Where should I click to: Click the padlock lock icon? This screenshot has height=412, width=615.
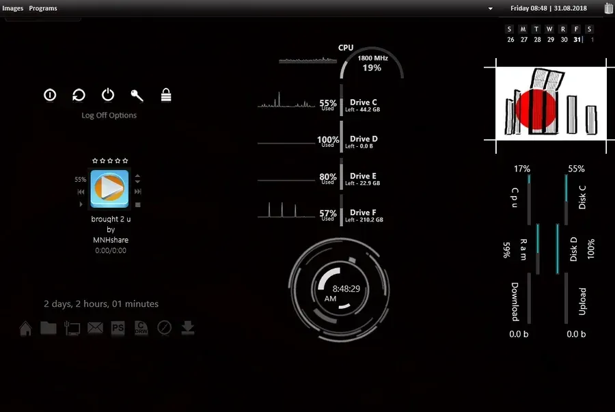tap(166, 95)
